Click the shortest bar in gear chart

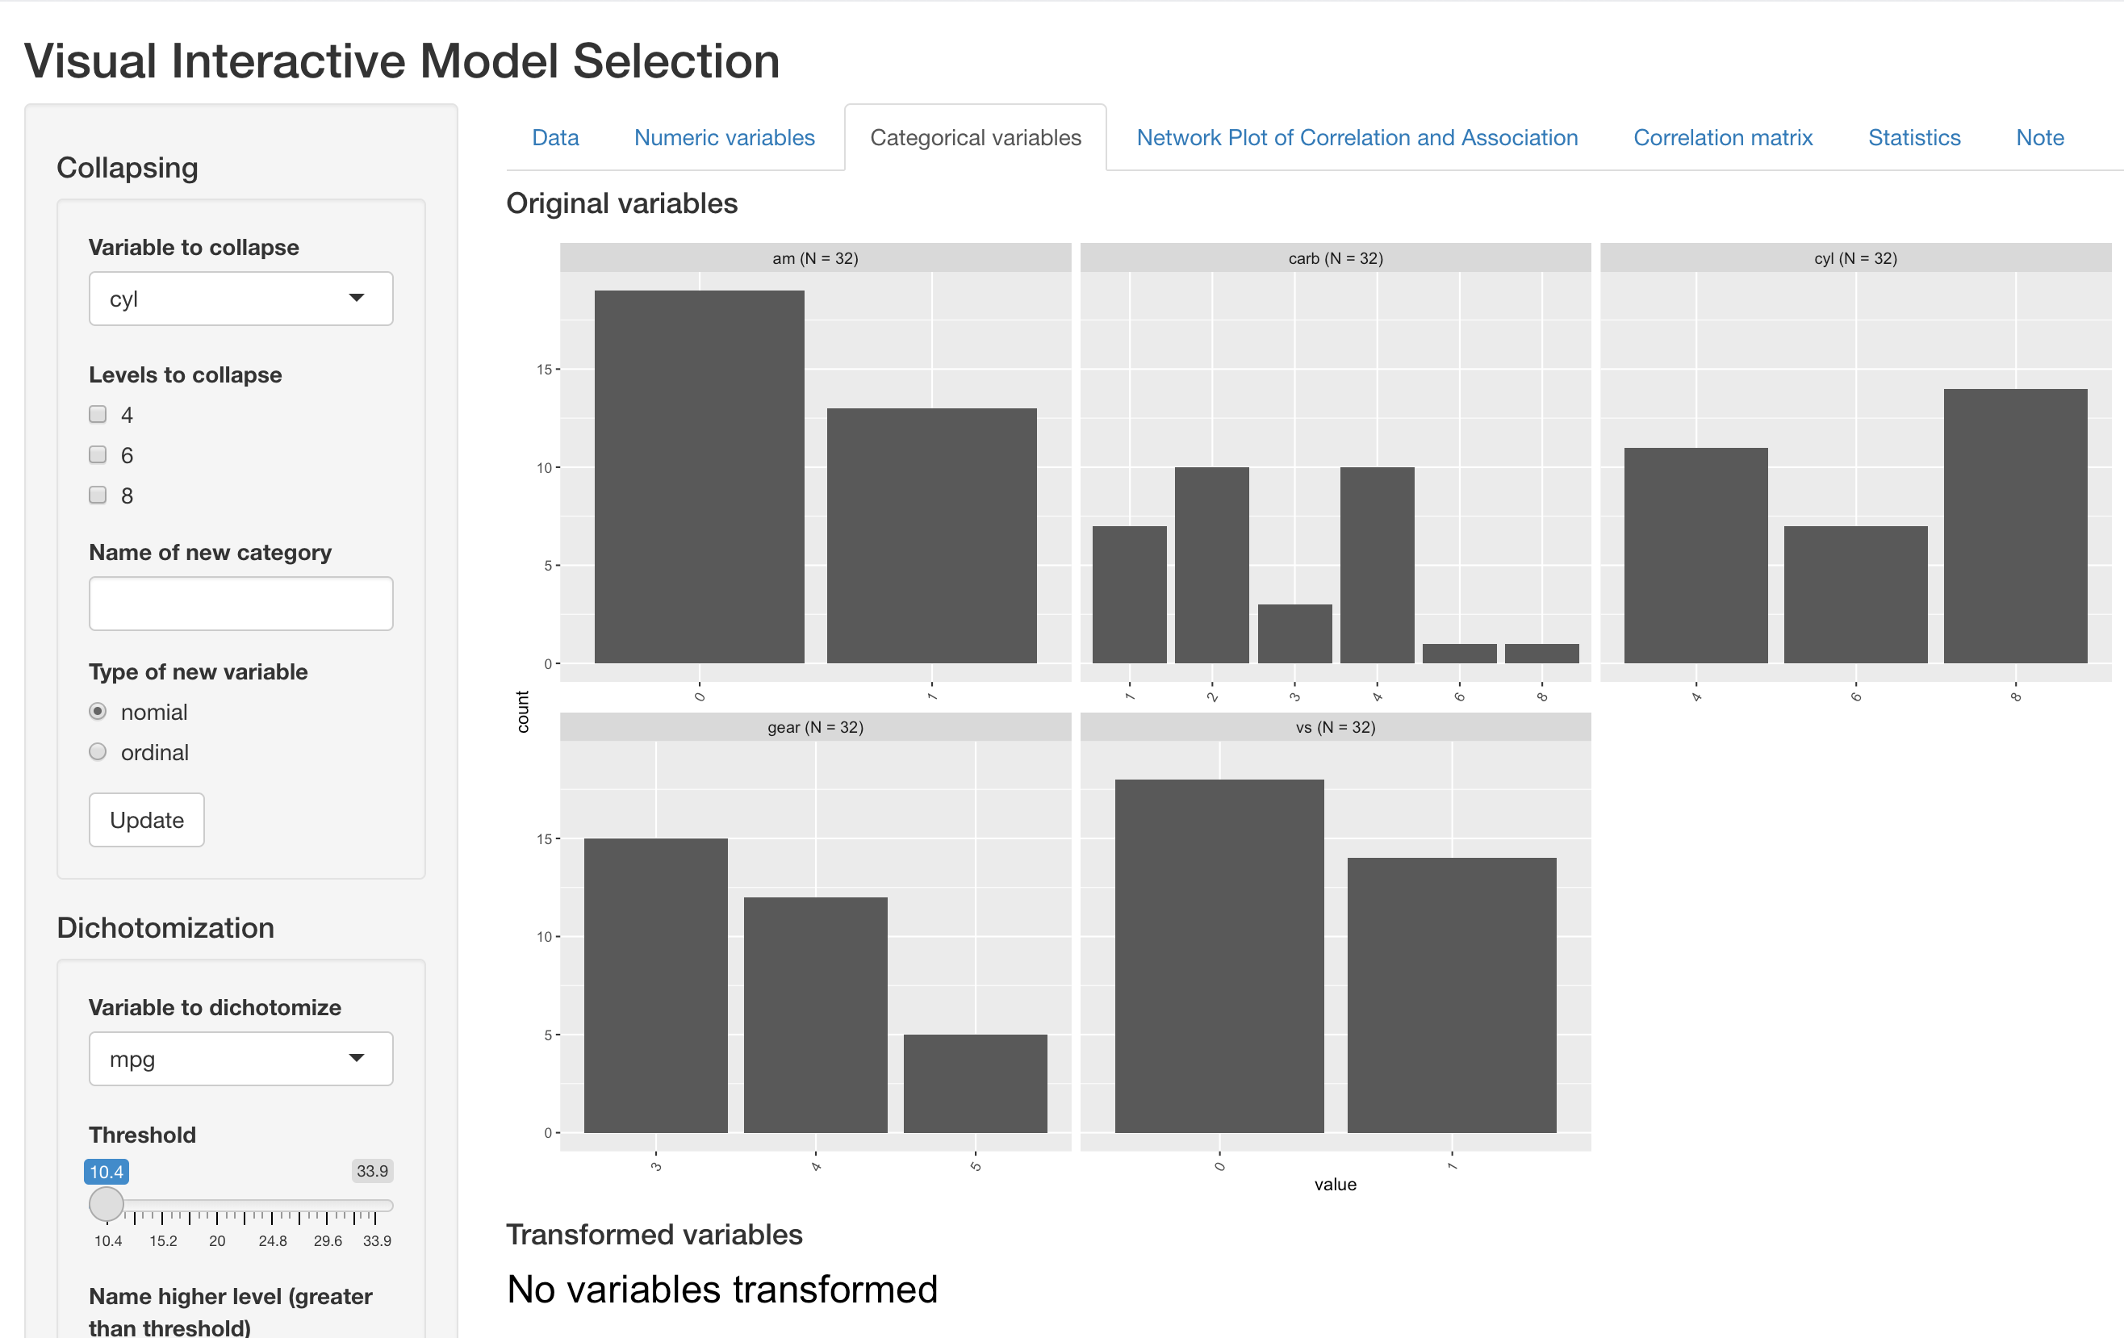975,1084
